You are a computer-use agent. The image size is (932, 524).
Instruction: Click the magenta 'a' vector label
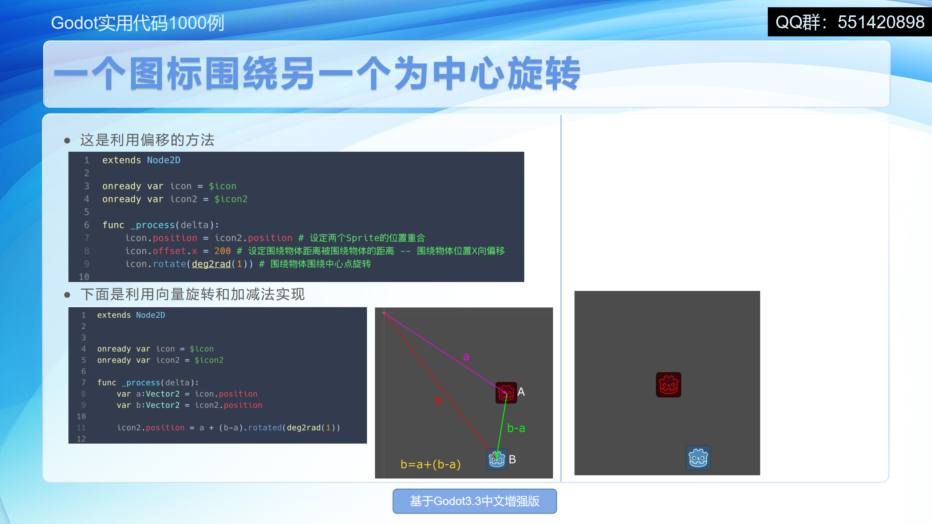pos(466,357)
